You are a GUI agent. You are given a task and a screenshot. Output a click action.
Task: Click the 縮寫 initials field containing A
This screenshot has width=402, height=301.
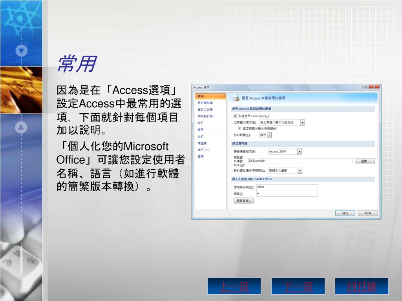pos(287,194)
